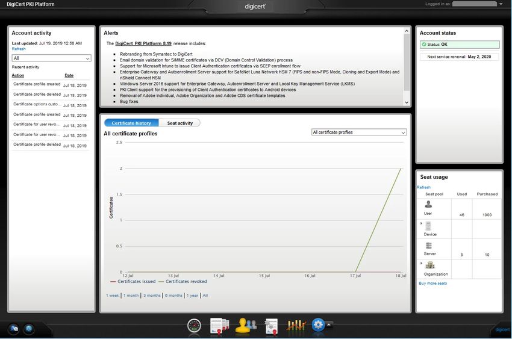Image resolution: width=512 pixels, height=339 pixels.
Task: Click Refresh in Seat usage panel
Action: (423, 187)
